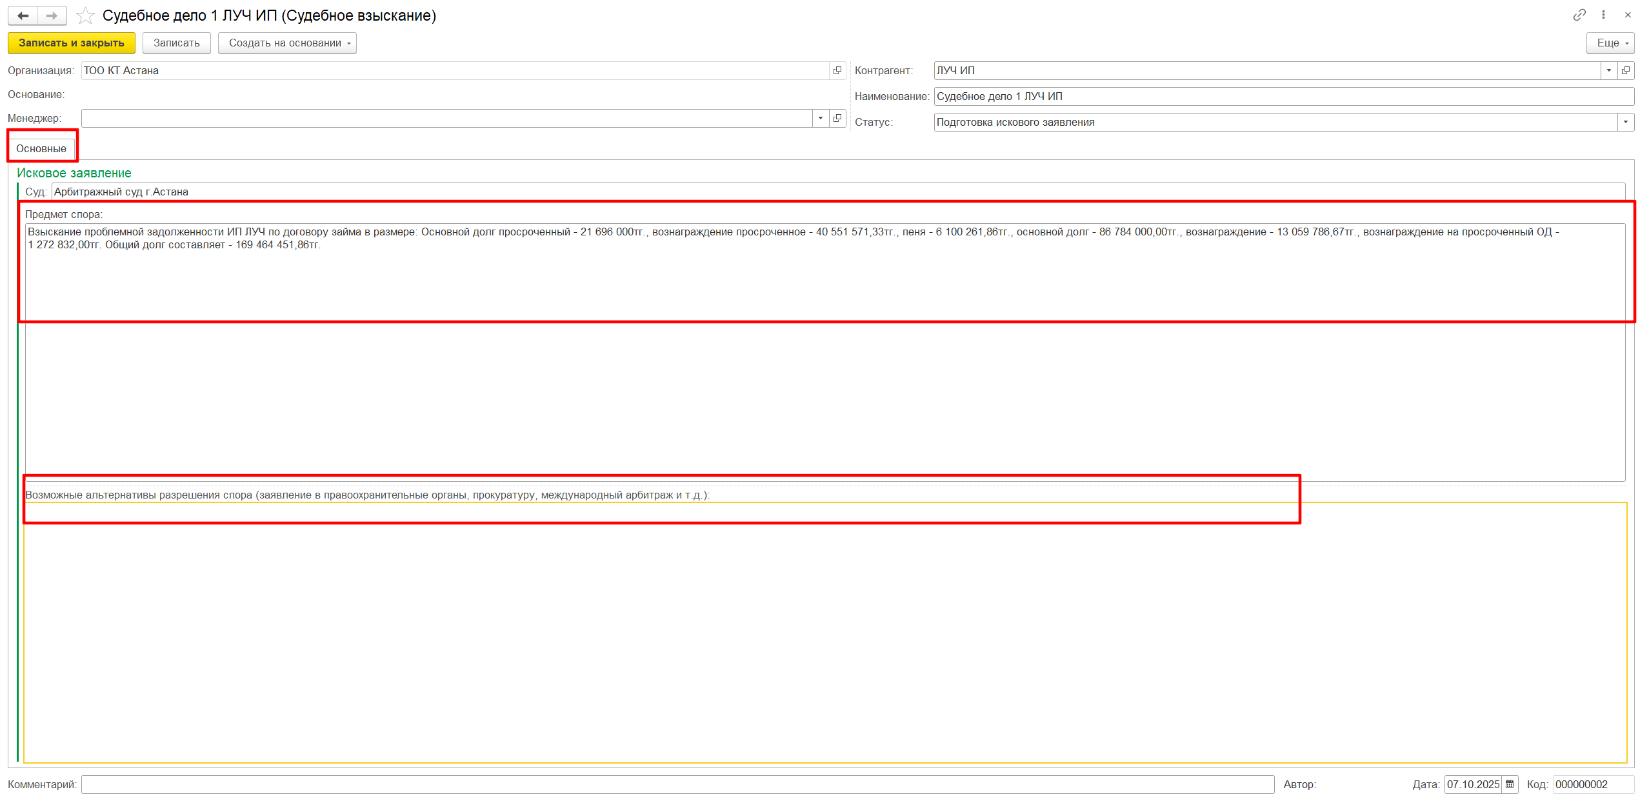Go forward with the right arrow
Image resolution: width=1649 pixels, height=801 pixels.
[x=52, y=15]
